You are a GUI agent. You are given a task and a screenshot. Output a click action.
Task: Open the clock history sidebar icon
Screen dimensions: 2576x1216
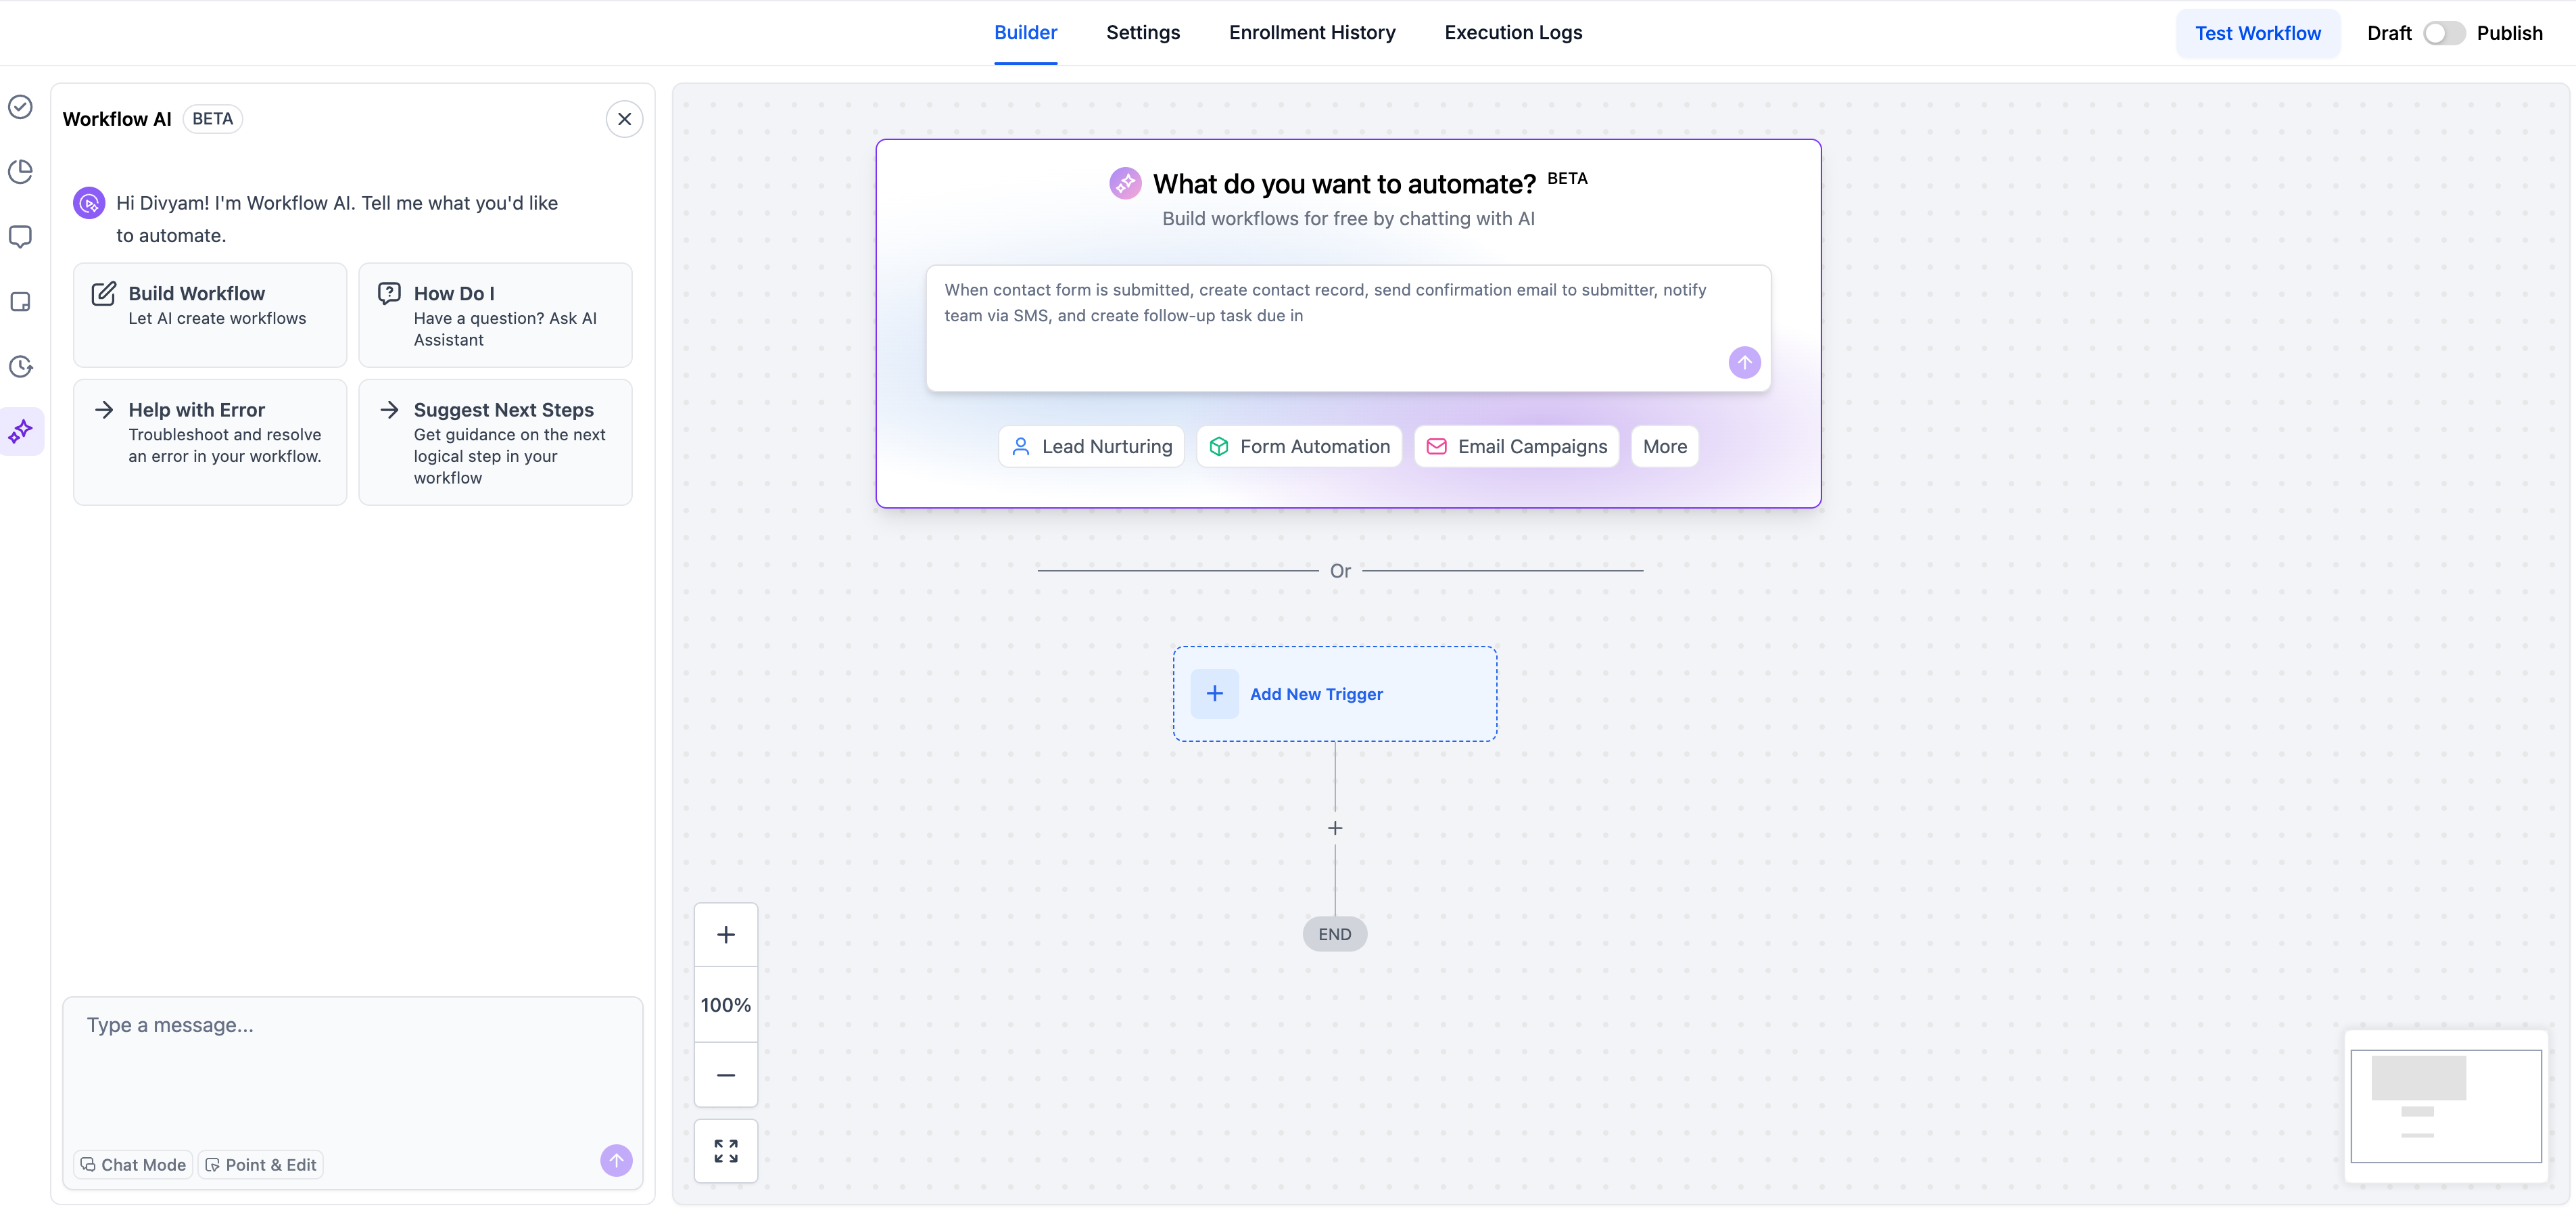(x=21, y=367)
